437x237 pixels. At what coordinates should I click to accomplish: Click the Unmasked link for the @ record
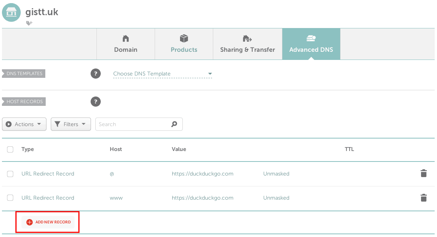(276, 174)
